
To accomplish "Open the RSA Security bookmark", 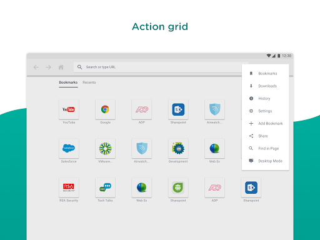I will tap(69, 187).
